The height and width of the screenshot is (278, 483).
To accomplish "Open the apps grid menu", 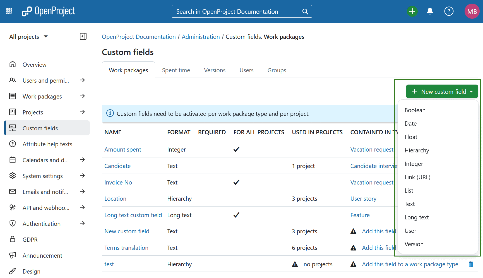I will pyautogui.click(x=9, y=11).
